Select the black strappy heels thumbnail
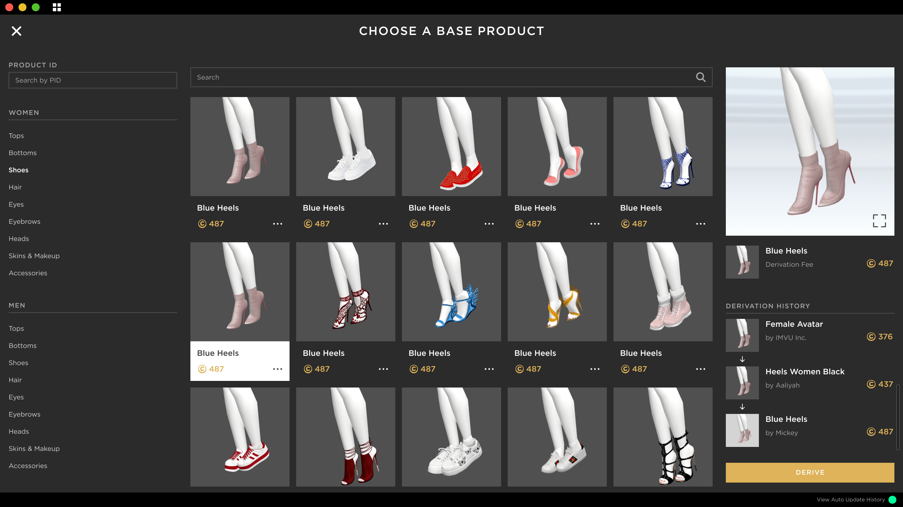Image resolution: width=903 pixels, height=507 pixels. tap(662, 437)
